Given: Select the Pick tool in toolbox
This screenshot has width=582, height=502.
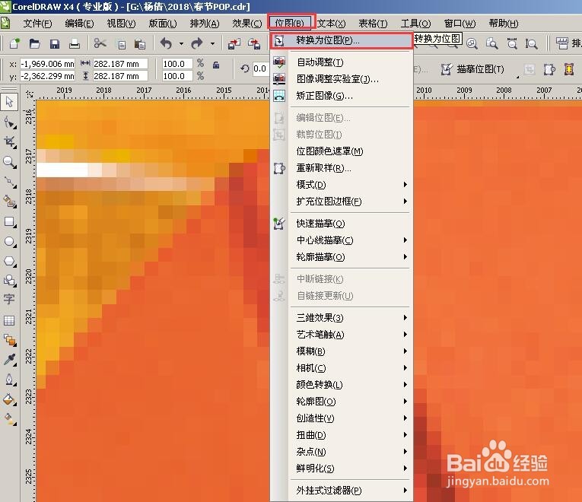Looking at the screenshot, I should coord(9,102).
